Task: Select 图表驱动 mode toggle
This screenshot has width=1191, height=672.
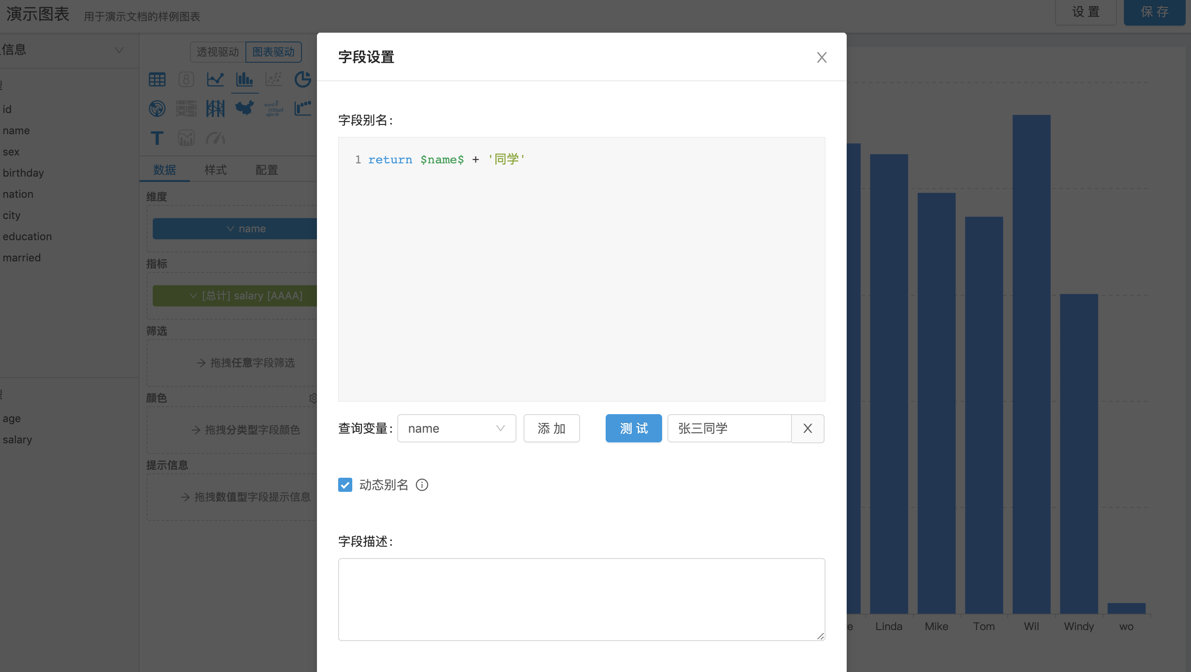Action: [x=273, y=52]
